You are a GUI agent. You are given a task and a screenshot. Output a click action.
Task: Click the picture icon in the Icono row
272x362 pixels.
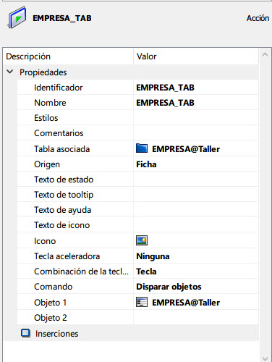142,240
